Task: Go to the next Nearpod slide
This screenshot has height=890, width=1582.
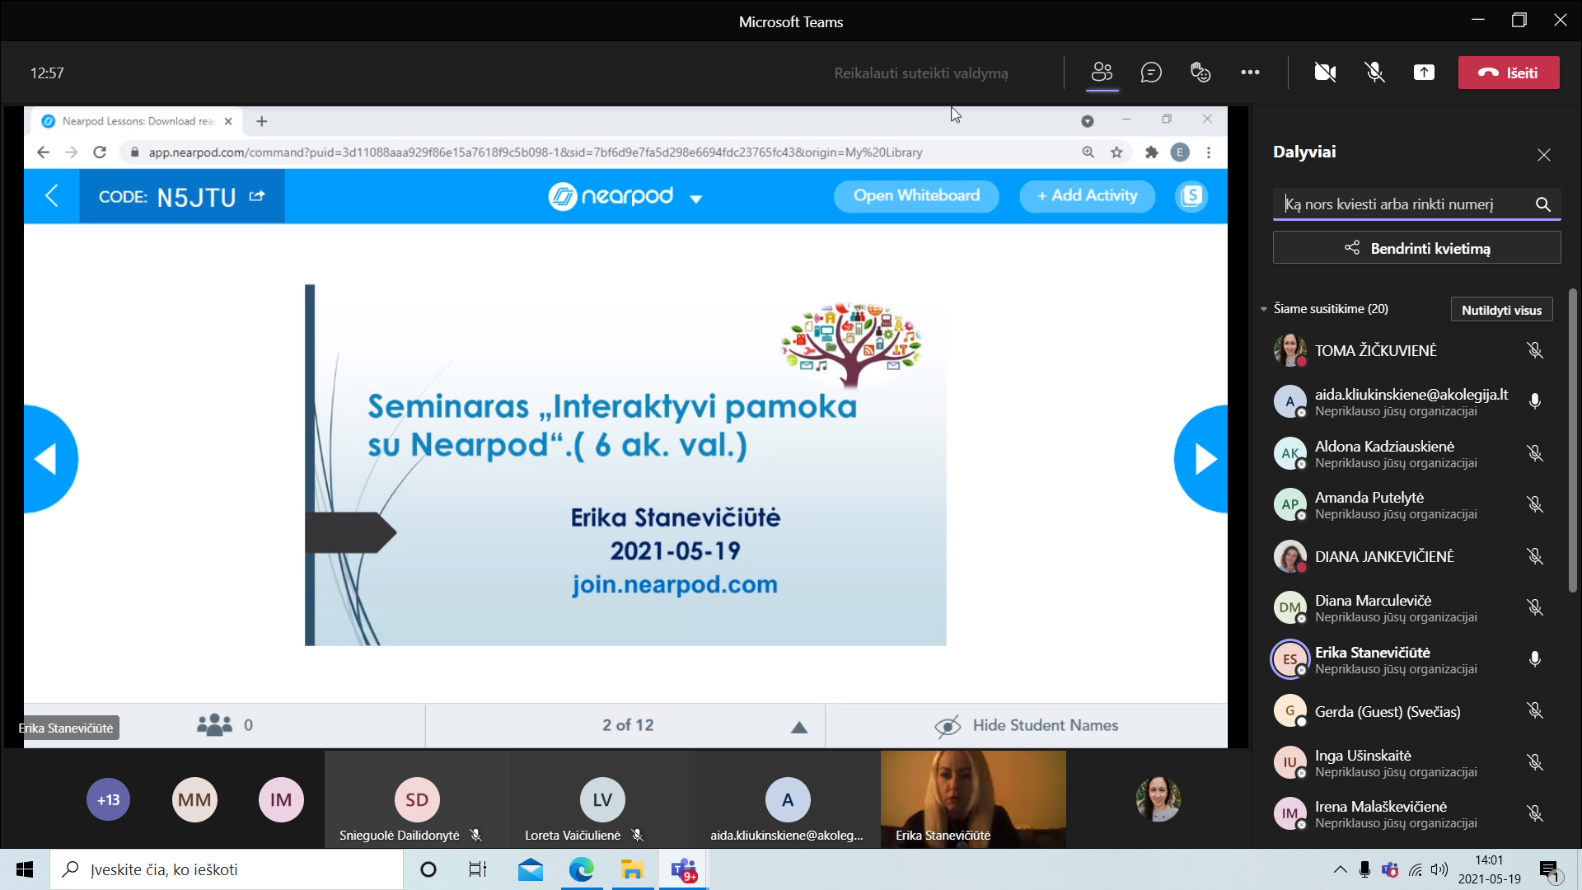Action: [1201, 459]
